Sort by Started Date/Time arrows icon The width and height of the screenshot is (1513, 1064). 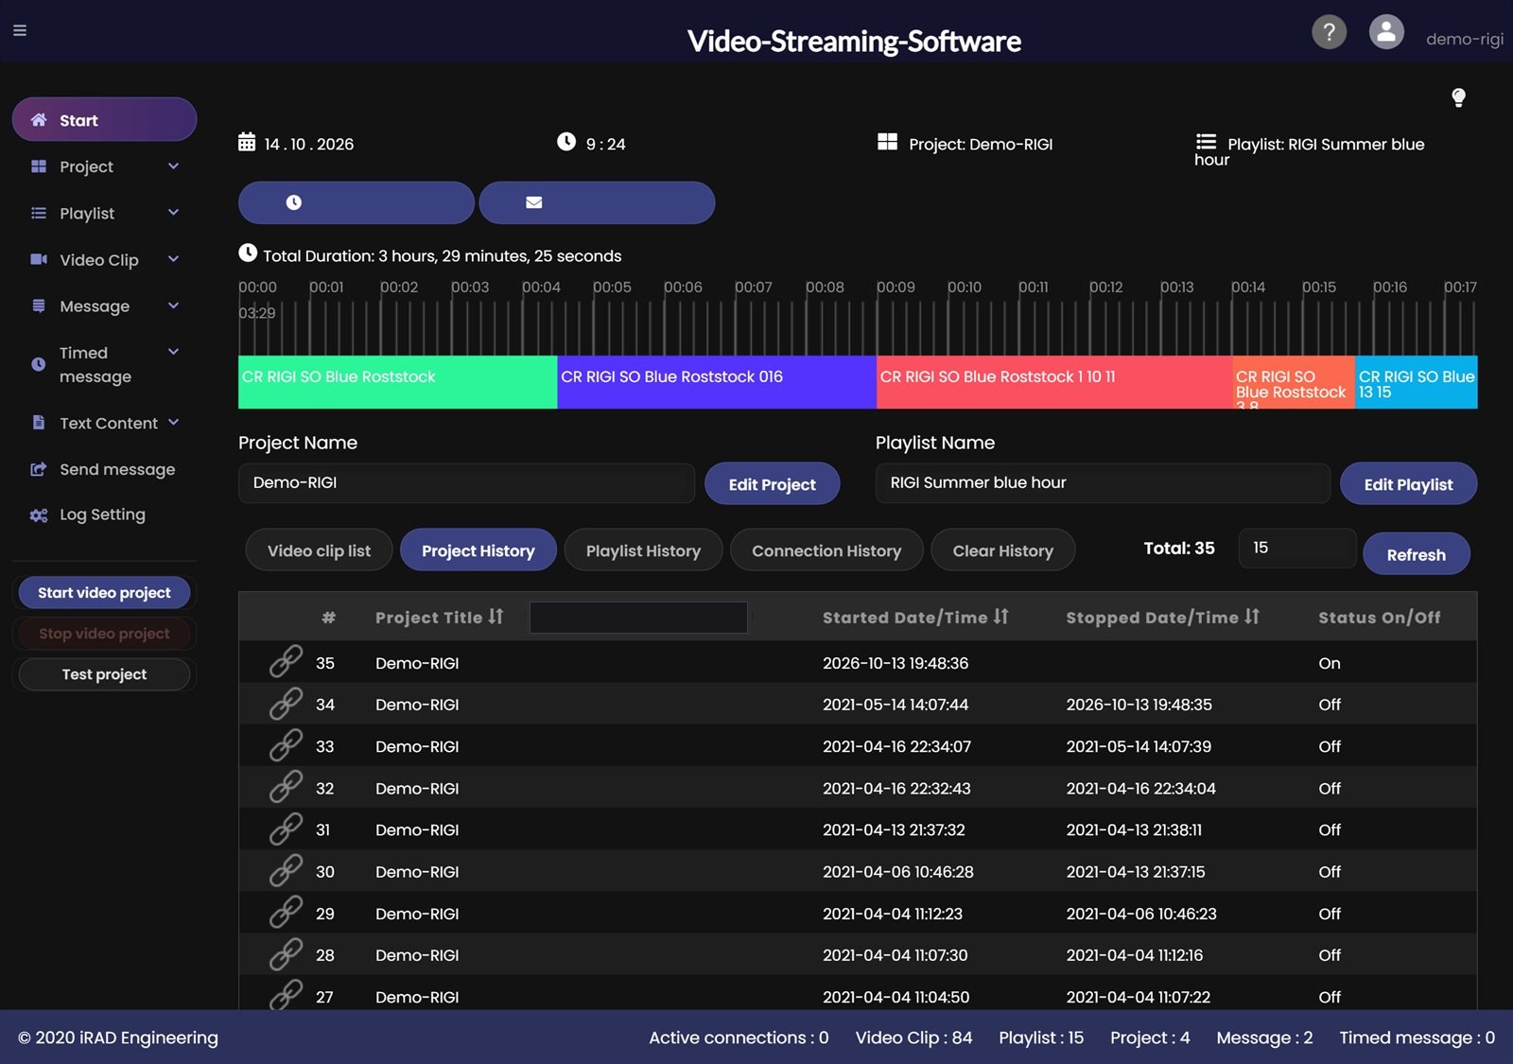[x=1001, y=617]
